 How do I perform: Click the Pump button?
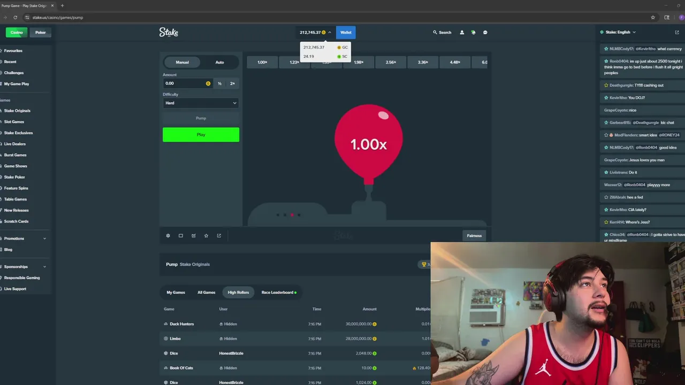[201, 118]
